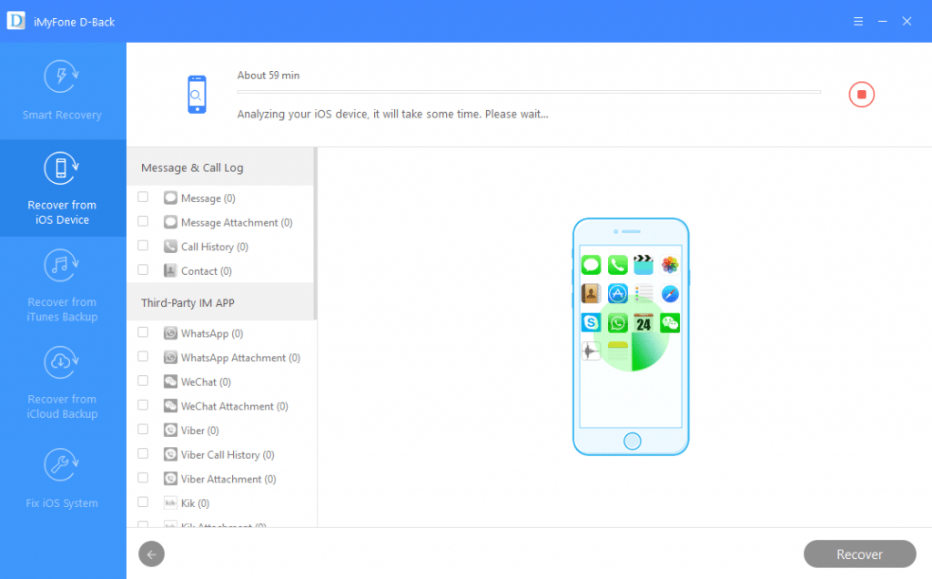Viewport: 932px width, 579px height.
Task: Click the Contacts book icon on phone
Action: pos(591,294)
